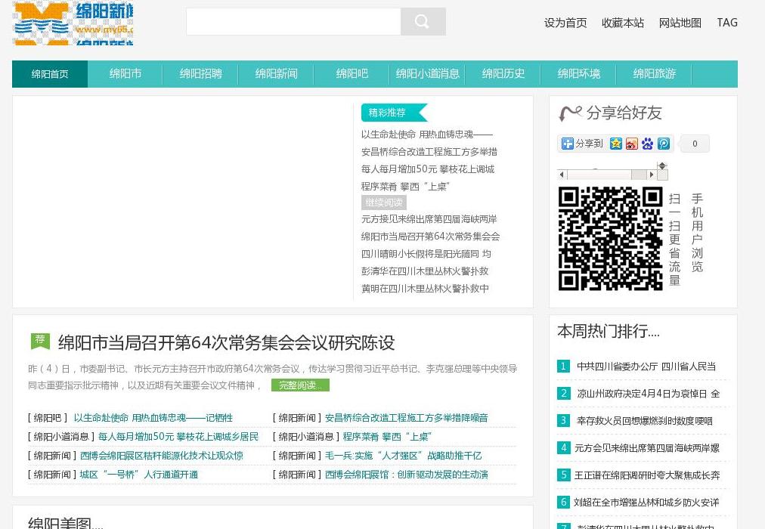The image size is (765, 529).
Task: Open article 以生命赴使命 用热血铸忠魂——记牺牲
Action: click(x=153, y=418)
